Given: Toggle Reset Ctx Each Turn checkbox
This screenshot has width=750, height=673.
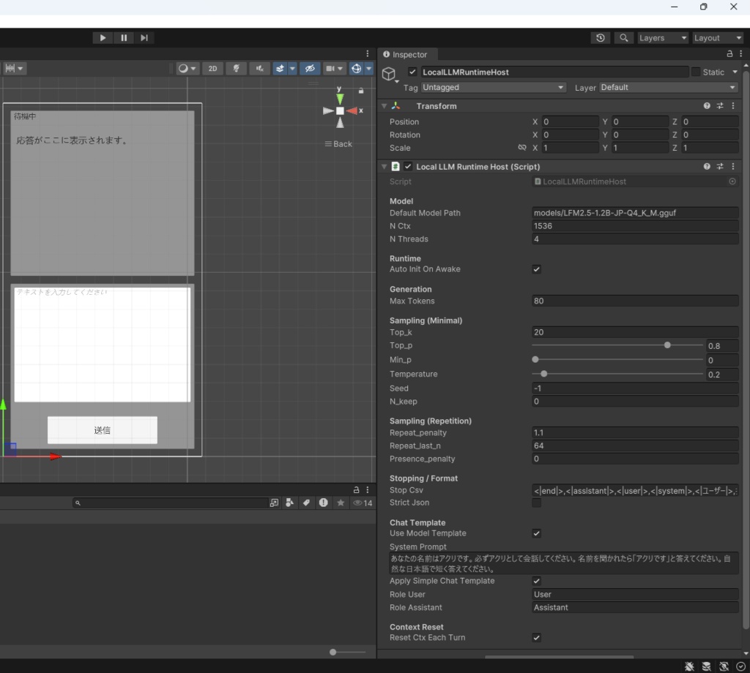Looking at the screenshot, I should click(537, 638).
